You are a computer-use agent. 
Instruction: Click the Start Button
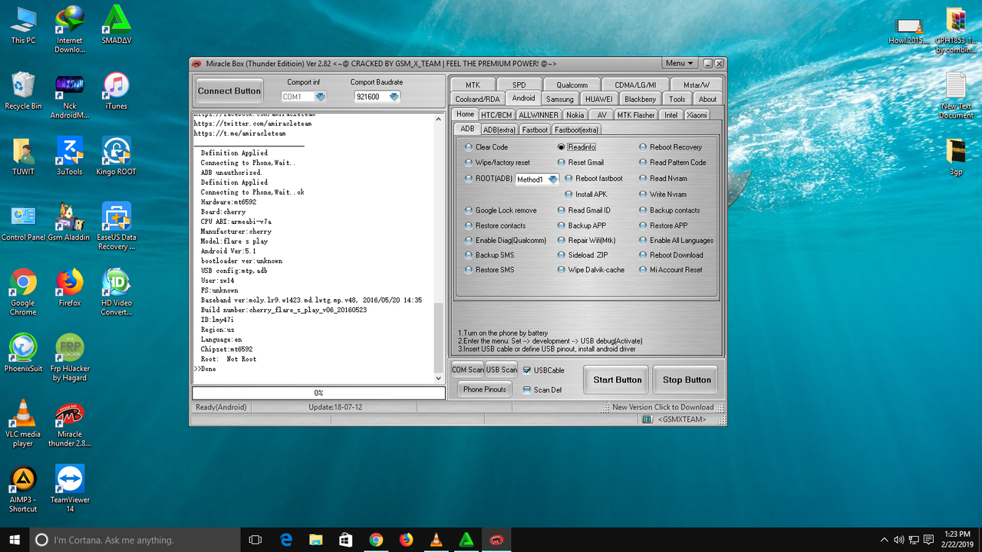tap(615, 379)
